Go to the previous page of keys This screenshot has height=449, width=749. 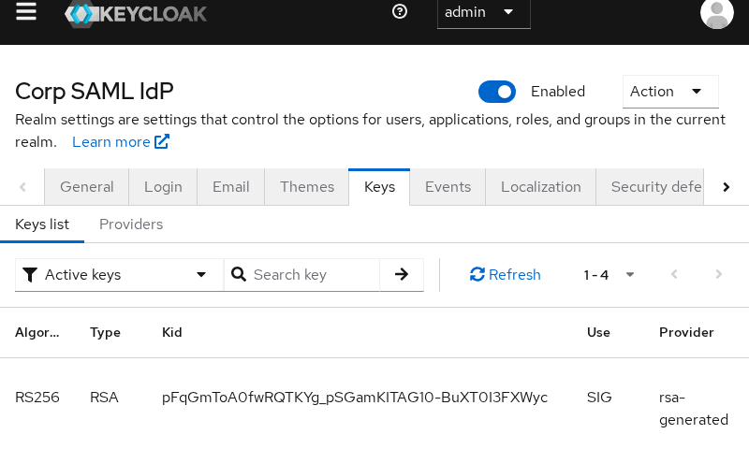(x=674, y=274)
